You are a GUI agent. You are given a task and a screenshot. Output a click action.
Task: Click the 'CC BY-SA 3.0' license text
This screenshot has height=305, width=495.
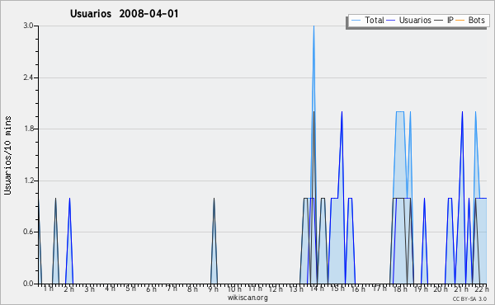469,299
